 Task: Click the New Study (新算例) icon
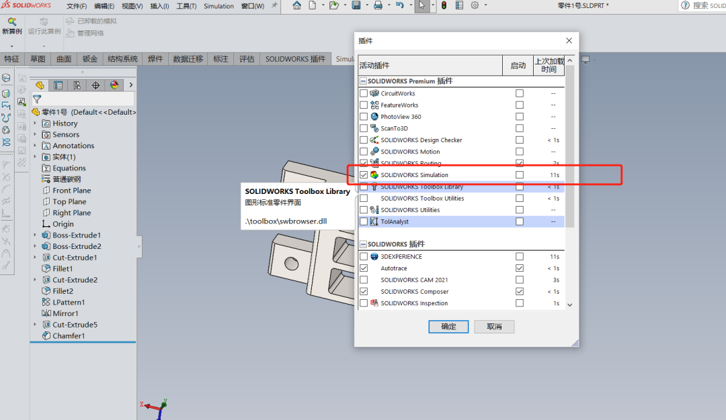(x=11, y=22)
